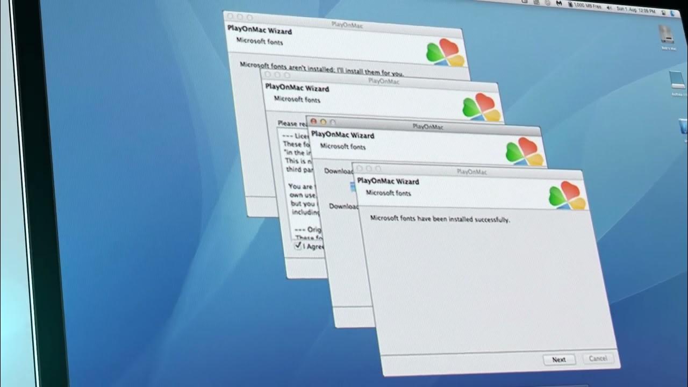Open the 1,000 MB Free memory menu
688x387 pixels.
point(584,5)
